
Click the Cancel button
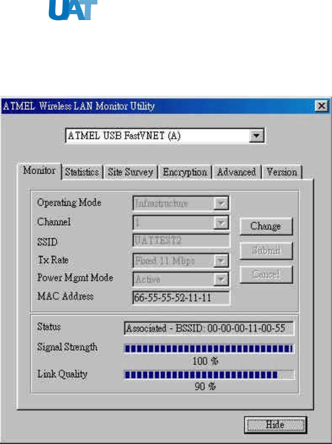(266, 274)
